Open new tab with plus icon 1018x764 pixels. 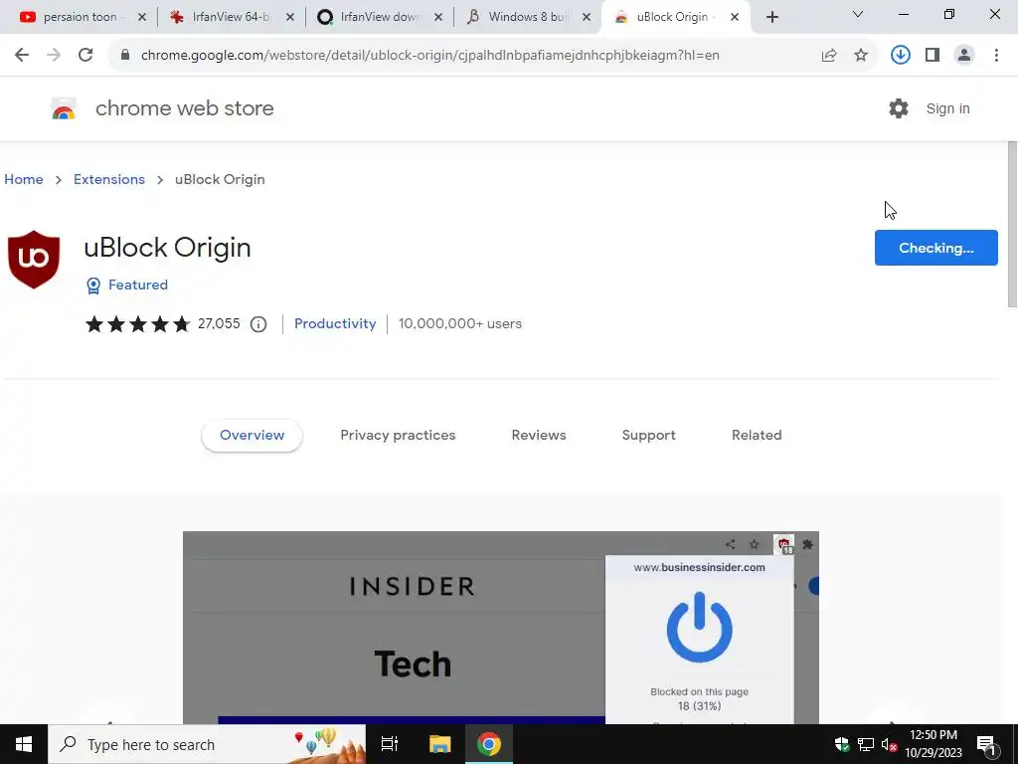771,17
